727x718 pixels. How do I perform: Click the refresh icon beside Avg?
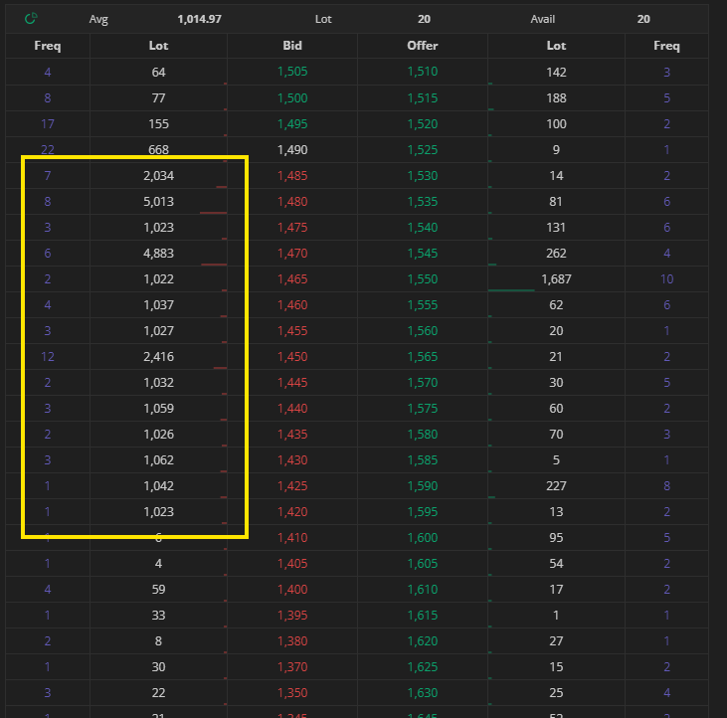[31, 19]
